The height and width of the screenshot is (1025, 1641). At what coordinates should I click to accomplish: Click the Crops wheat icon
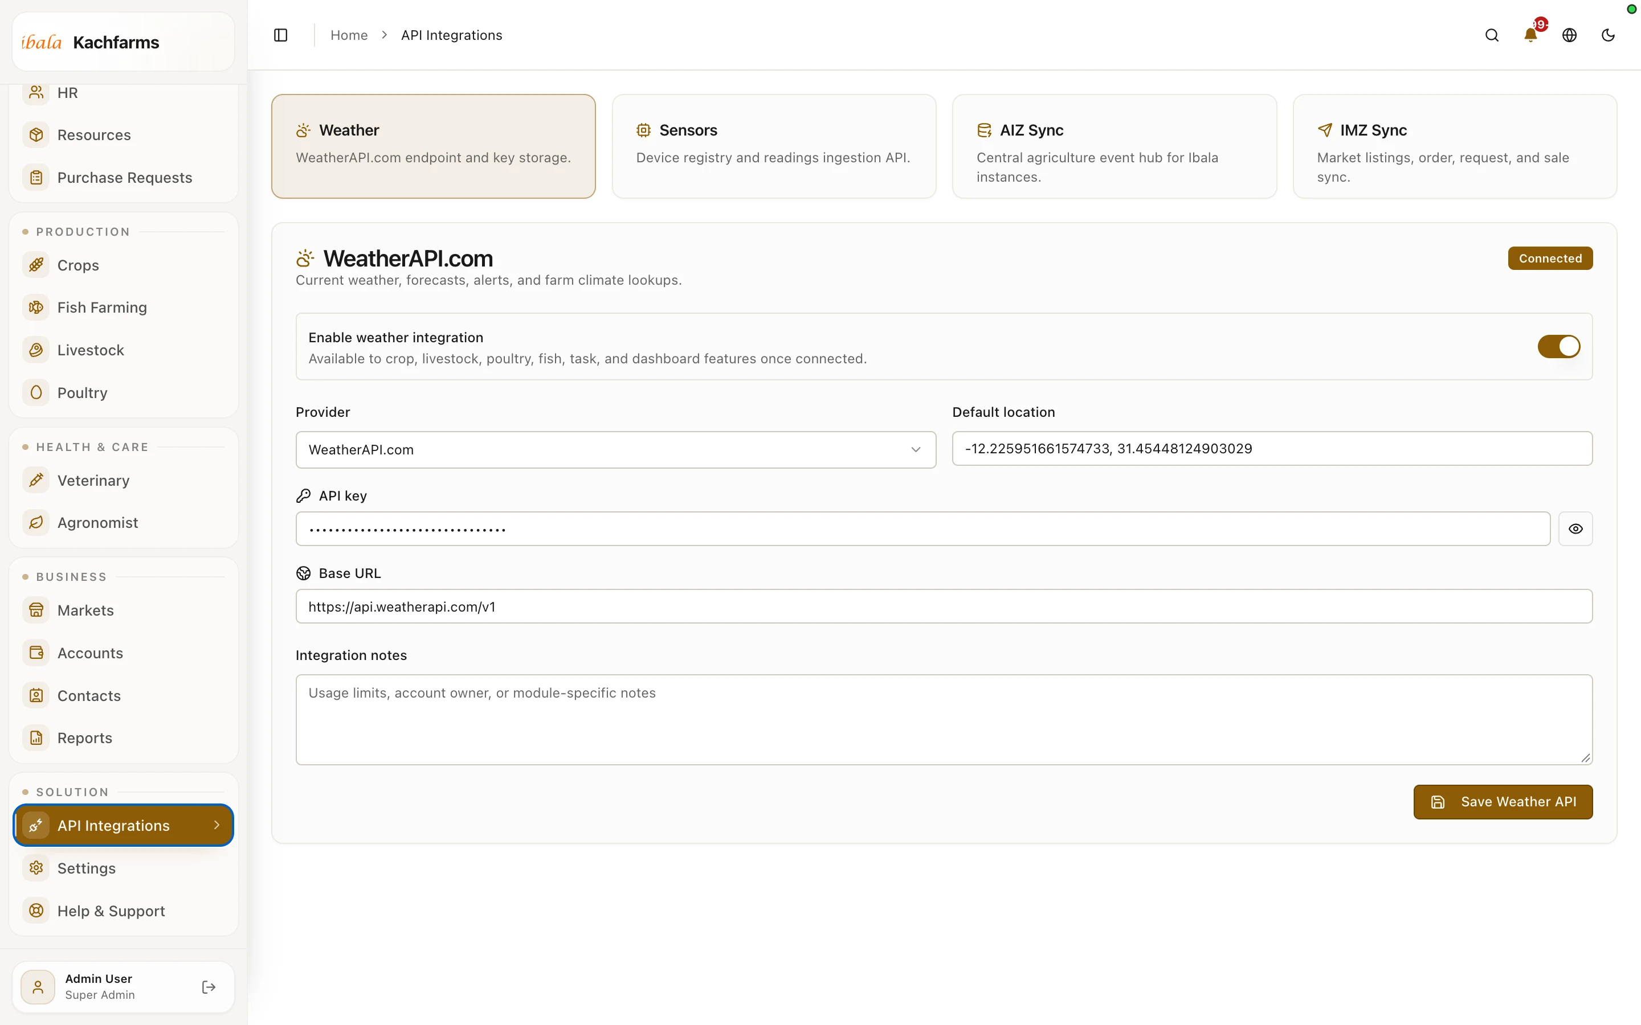click(x=36, y=265)
